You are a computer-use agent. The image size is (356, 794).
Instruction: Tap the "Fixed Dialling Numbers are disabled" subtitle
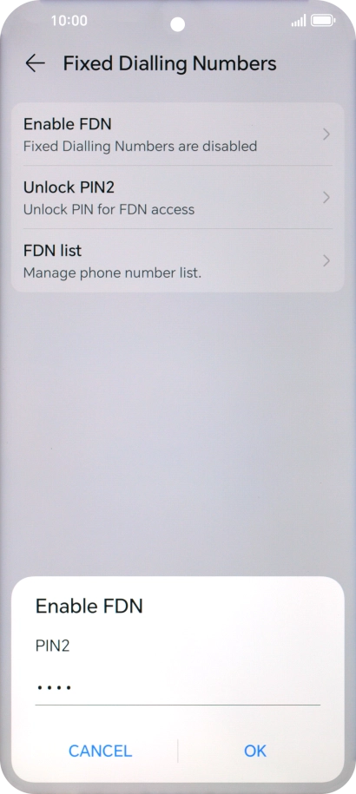[x=141, y=147]
